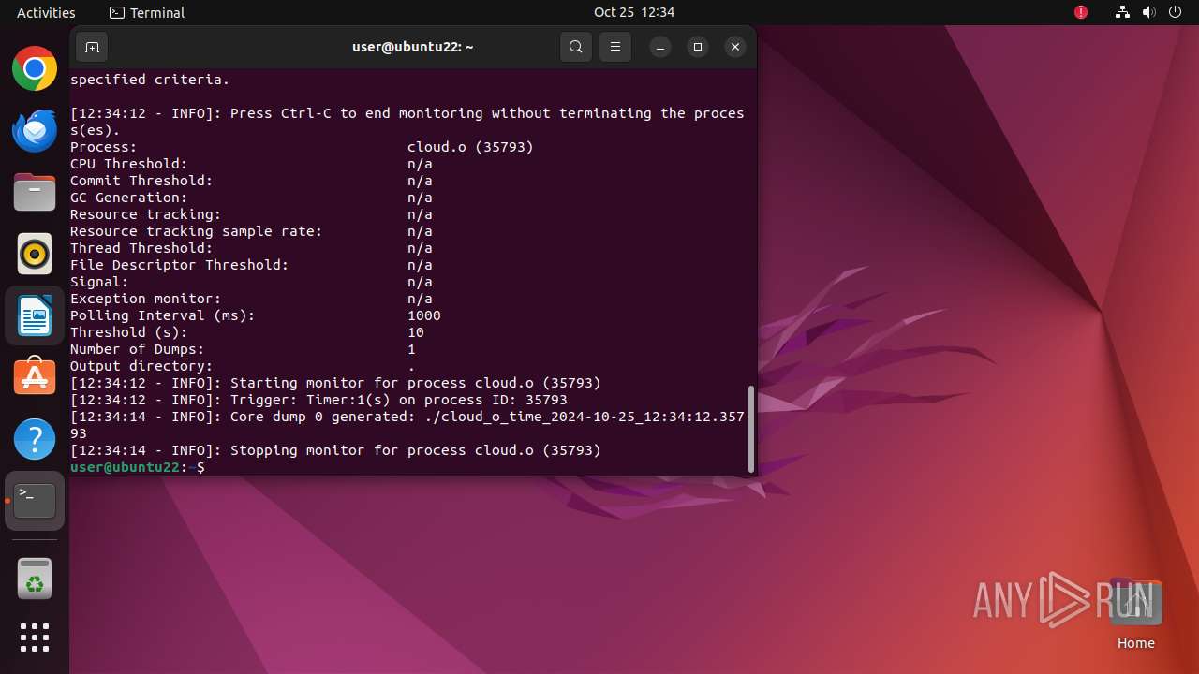Open power menu icon

tap(1175, 12)
